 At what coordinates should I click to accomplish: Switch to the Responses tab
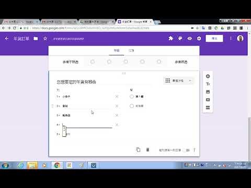pyautogui.click(x=131, y=51)
